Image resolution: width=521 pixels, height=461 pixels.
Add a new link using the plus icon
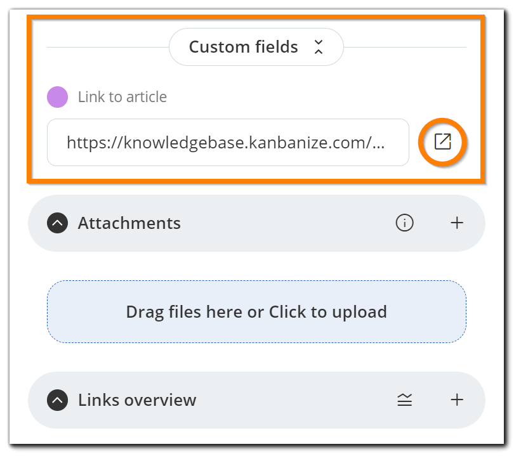(x=456, y=400)
